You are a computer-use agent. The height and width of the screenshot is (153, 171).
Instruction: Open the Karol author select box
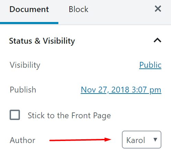coord(141,140)
